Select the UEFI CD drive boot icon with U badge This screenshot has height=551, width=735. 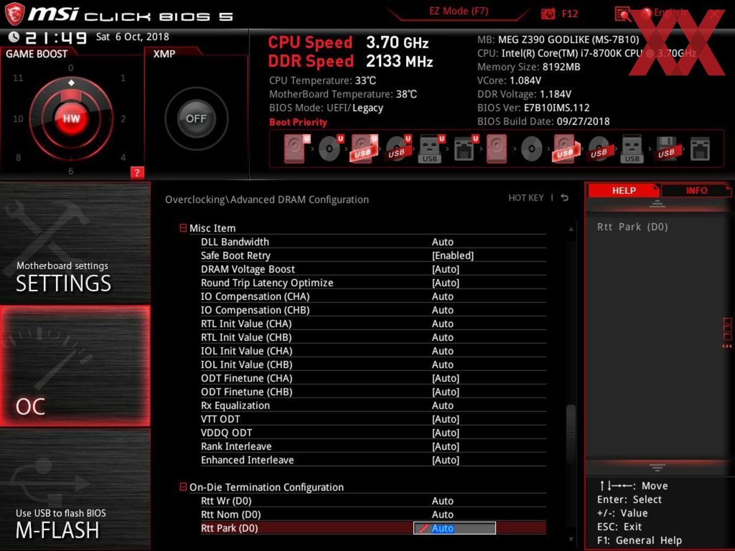[x=330, y=149]
